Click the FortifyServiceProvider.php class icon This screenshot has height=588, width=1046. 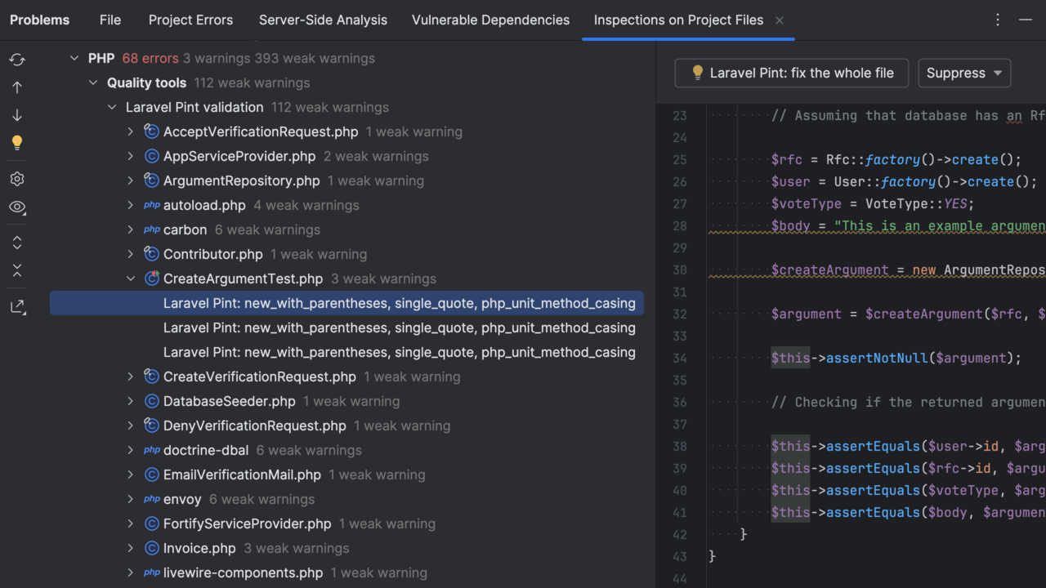coord(151,523)
